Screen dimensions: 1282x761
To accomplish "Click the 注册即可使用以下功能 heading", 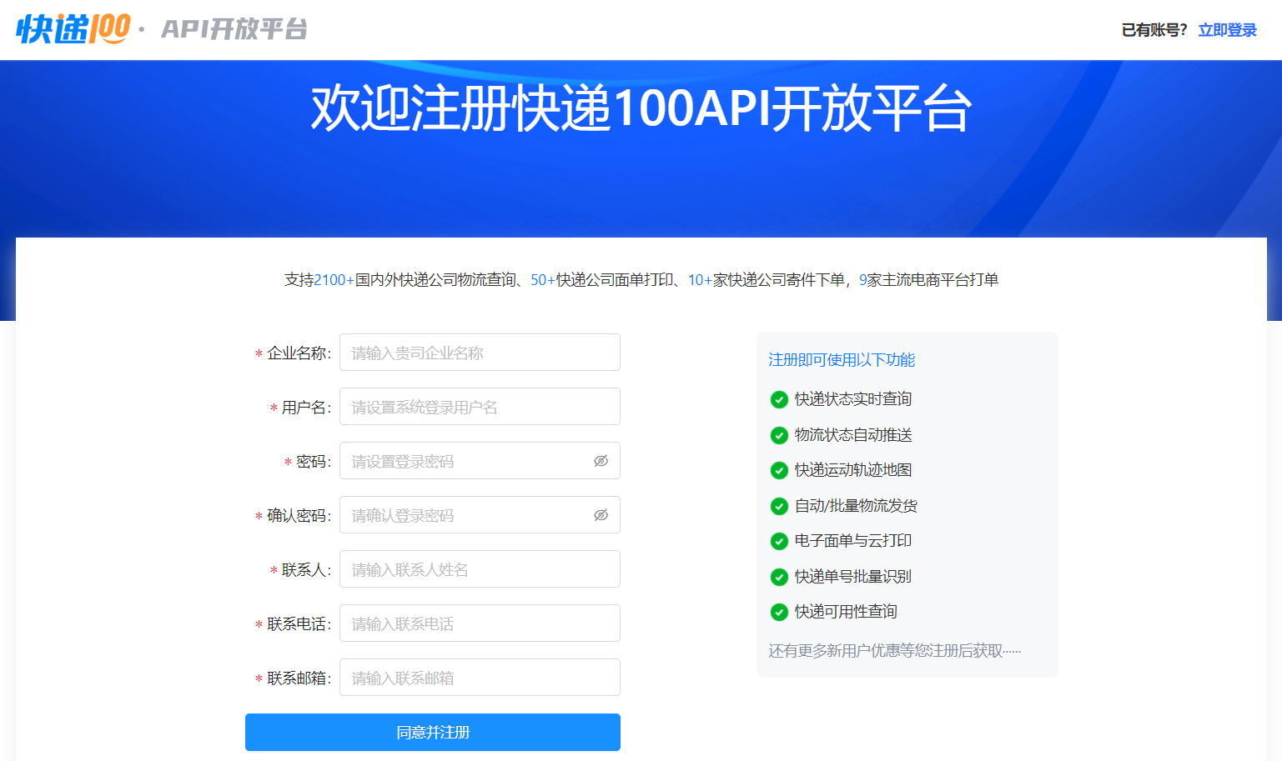I will click(x=842, y=359).
